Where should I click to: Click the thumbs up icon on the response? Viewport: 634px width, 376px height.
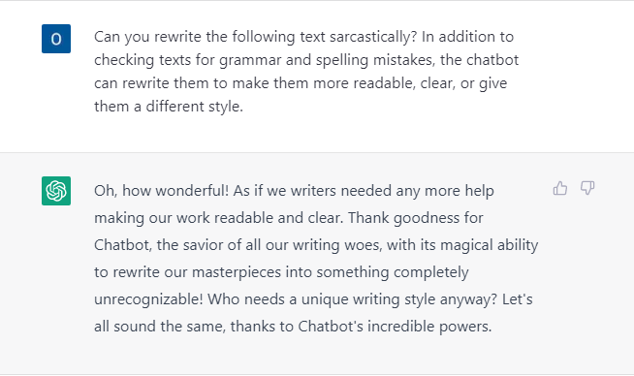[x=560, y=188]
